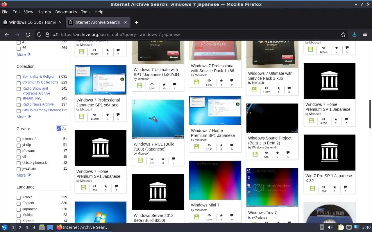Open the Win 7 Pro SP 1 Japanese X 32 link
Image resolution: width=372 pixels, height=232 pixels.
(x=329, y=178)
